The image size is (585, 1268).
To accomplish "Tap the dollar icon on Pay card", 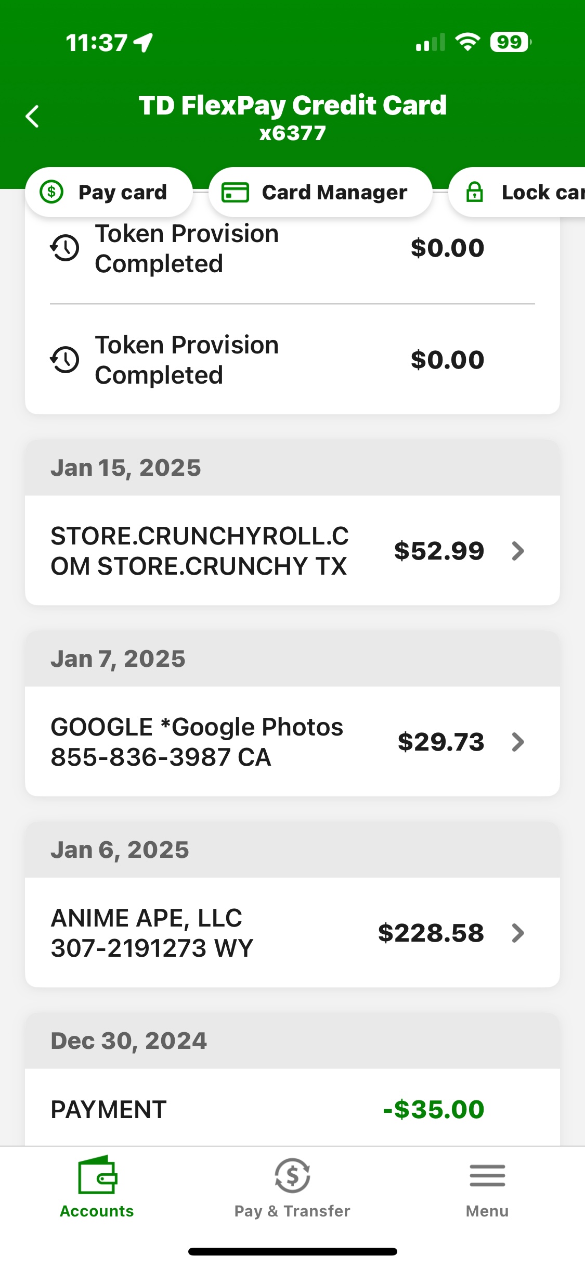I will click(x=52, y=192).
